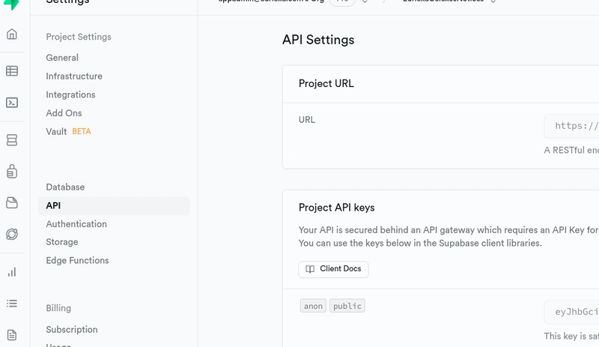Open Storage configuration item
The image size is (599, 347).
click(x=62, y=242)
